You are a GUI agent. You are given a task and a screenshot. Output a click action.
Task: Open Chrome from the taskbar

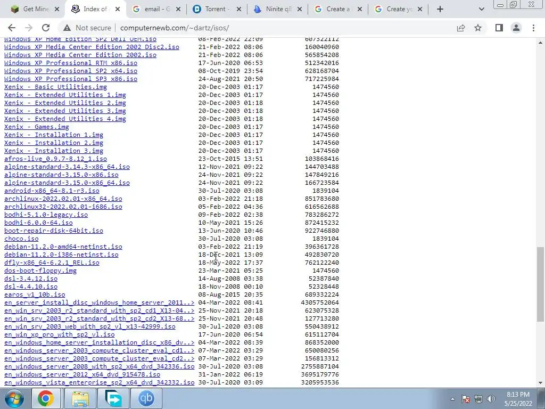(46, 398)
